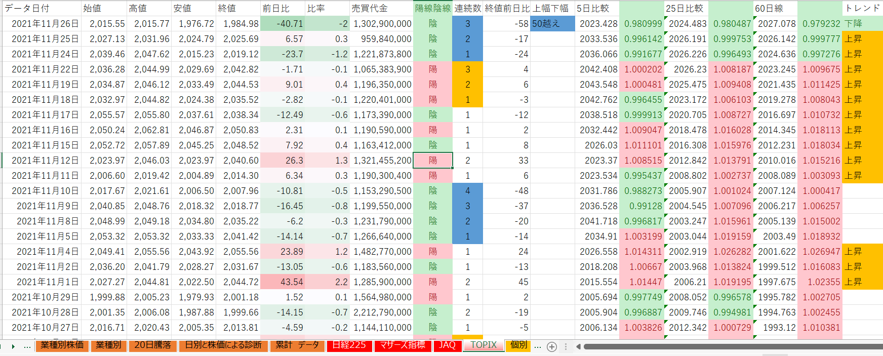Click the horizontal scrollbar left arrow
The width and height of the screenshot is (883, 356).
[578, 347]
